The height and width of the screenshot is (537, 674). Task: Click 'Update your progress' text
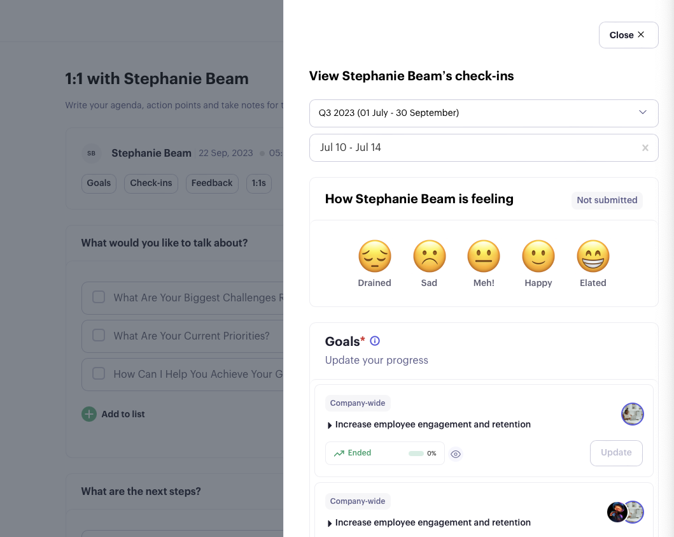pos(377,360)
